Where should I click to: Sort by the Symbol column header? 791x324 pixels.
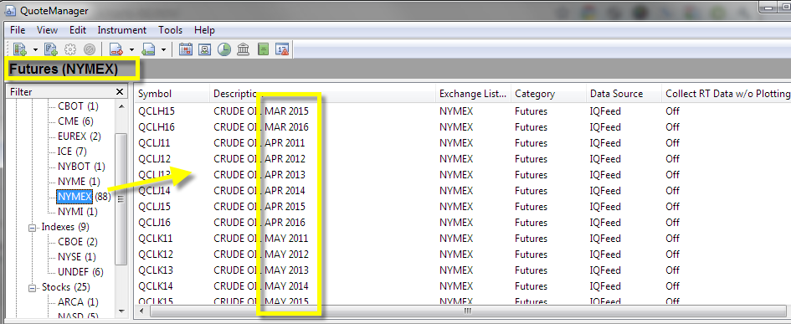(172, 94)
